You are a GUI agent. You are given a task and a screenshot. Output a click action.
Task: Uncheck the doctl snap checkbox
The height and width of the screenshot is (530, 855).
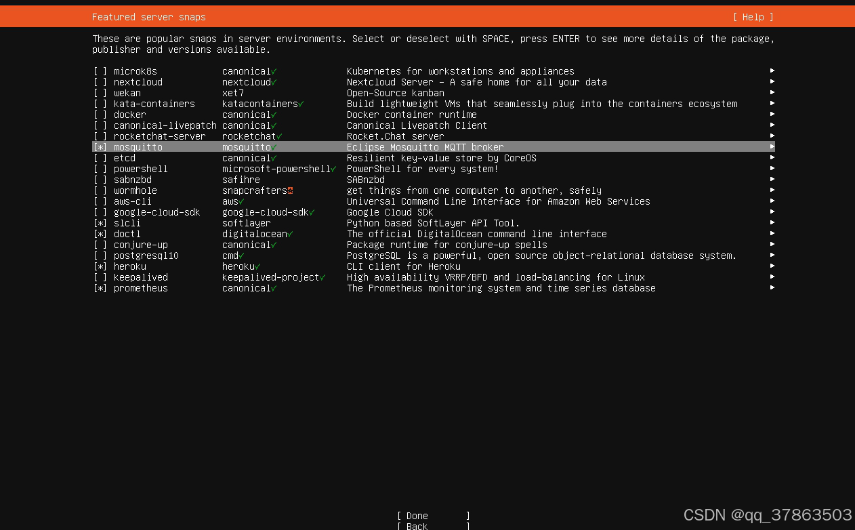point(100,234)
